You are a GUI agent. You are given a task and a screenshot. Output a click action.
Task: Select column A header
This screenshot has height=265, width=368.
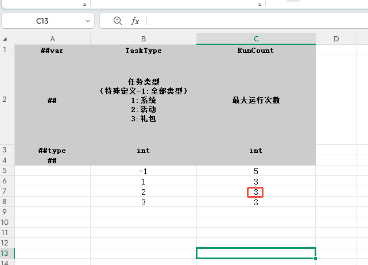(52, 39)
